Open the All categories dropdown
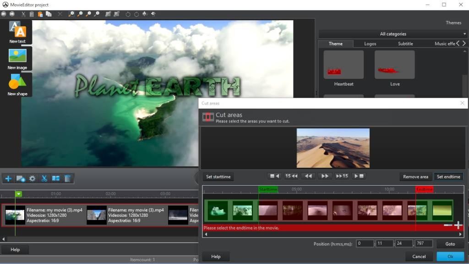 (x=393, y=34)
